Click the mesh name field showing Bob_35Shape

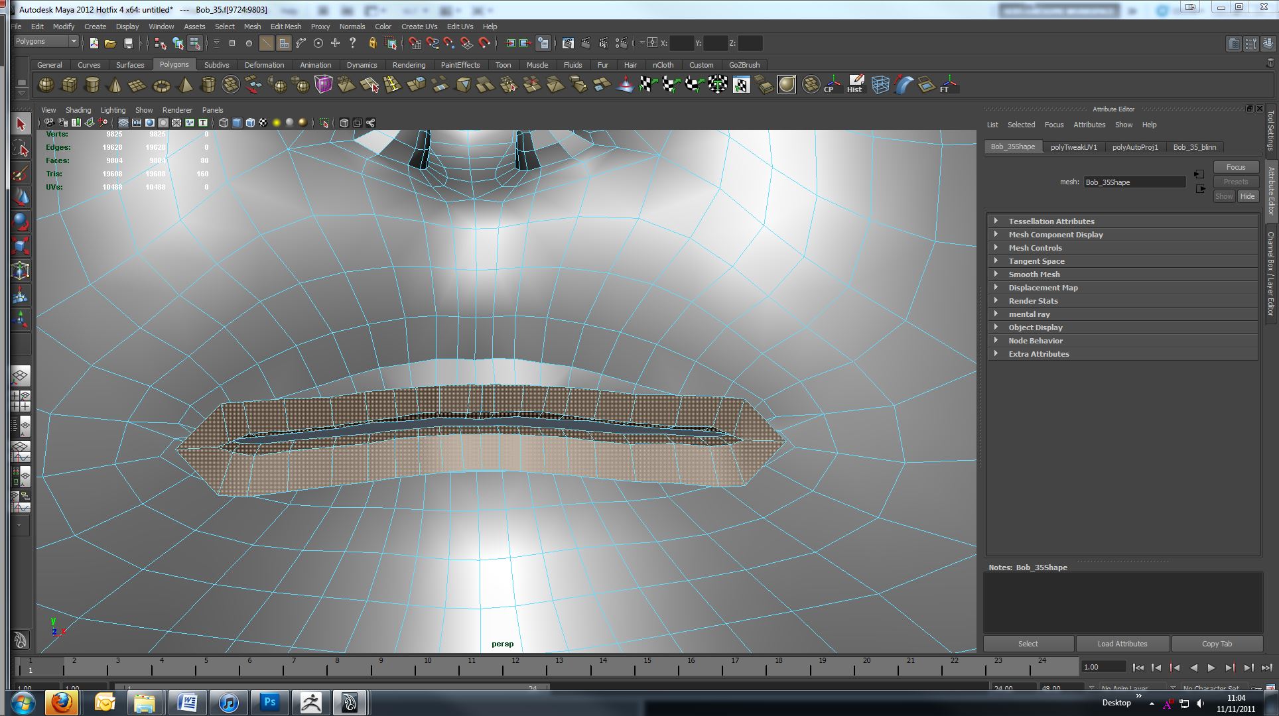coord(1134,182)
